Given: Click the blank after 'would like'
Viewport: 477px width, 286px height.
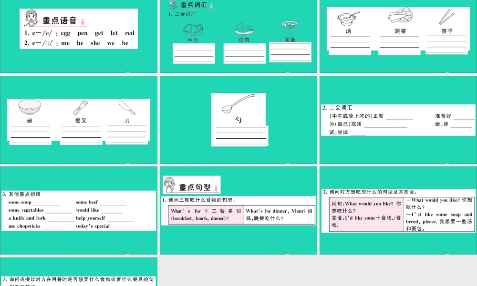Looking at the screenshot, I should pos(112,211).
